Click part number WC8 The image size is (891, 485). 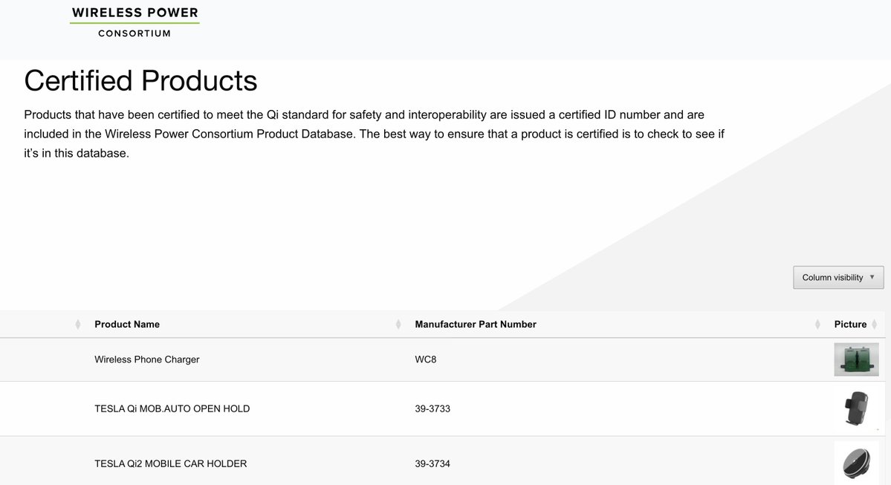click(x=426, y=359)
